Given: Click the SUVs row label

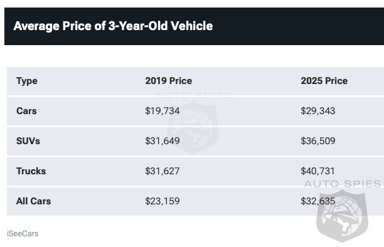Looking at the screenshot, I should (x=28, y=141).
